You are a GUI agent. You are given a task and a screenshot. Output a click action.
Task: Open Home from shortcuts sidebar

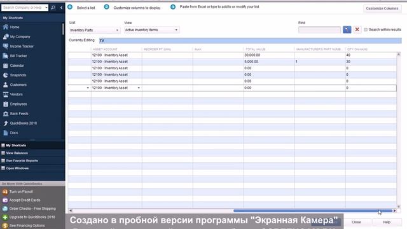point(15,27)
